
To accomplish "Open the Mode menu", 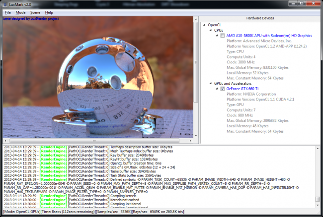I will 20,12.
